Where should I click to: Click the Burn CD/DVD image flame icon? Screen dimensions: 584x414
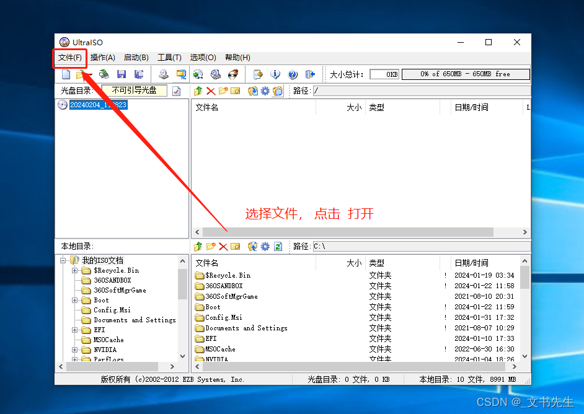tap(233, 74)
